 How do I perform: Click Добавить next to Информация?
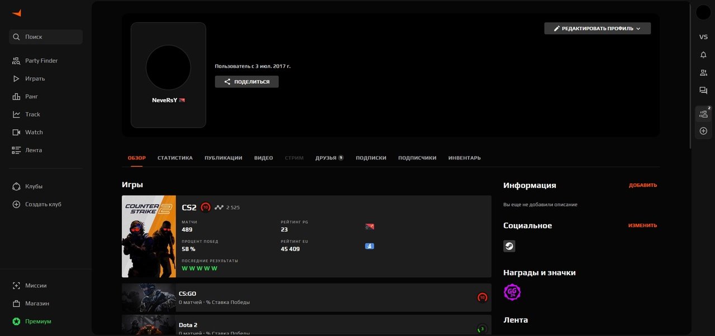pos(643,185)
